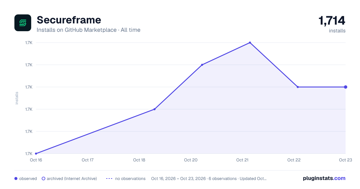The image size is (360, 189).
Task: Open the pluginstats.com link
Action: [324, 178]
